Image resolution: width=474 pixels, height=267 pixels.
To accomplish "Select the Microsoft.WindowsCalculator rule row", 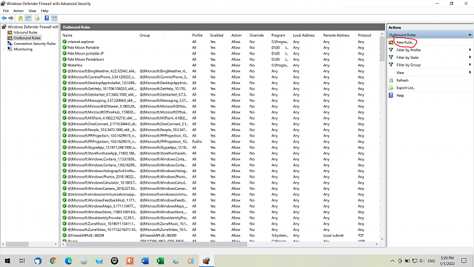I will click(x=220, y=183).
